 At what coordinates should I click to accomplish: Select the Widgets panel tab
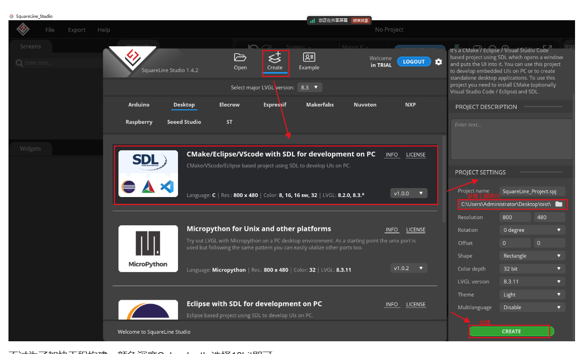pos(30,148)
